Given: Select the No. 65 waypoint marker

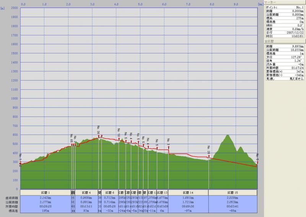Looking at the screenshot, I should point(72,145).
